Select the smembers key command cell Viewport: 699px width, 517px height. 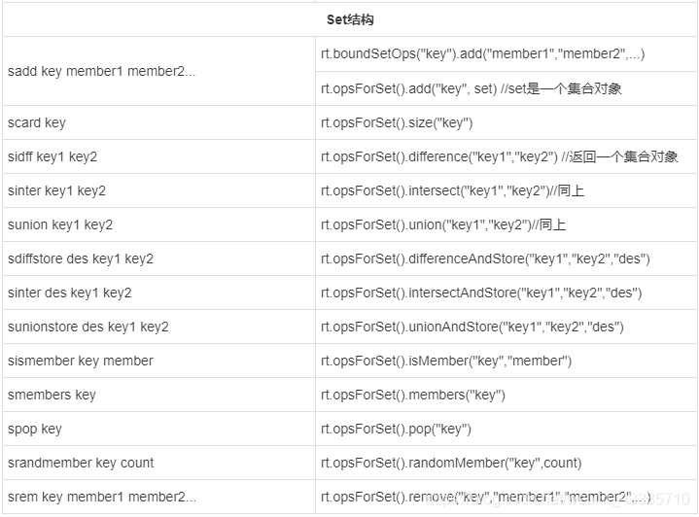tap(52, 396)
